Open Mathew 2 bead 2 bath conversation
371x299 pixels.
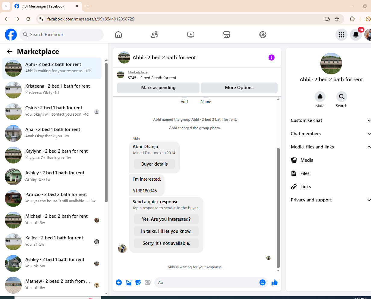pos(52,285)
